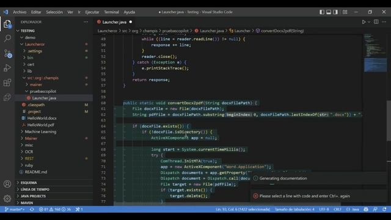Select the Launcher.java editor tab
The width and height of the screenshot is (391, 220).
pyautogui.click(x=114, y=22)
